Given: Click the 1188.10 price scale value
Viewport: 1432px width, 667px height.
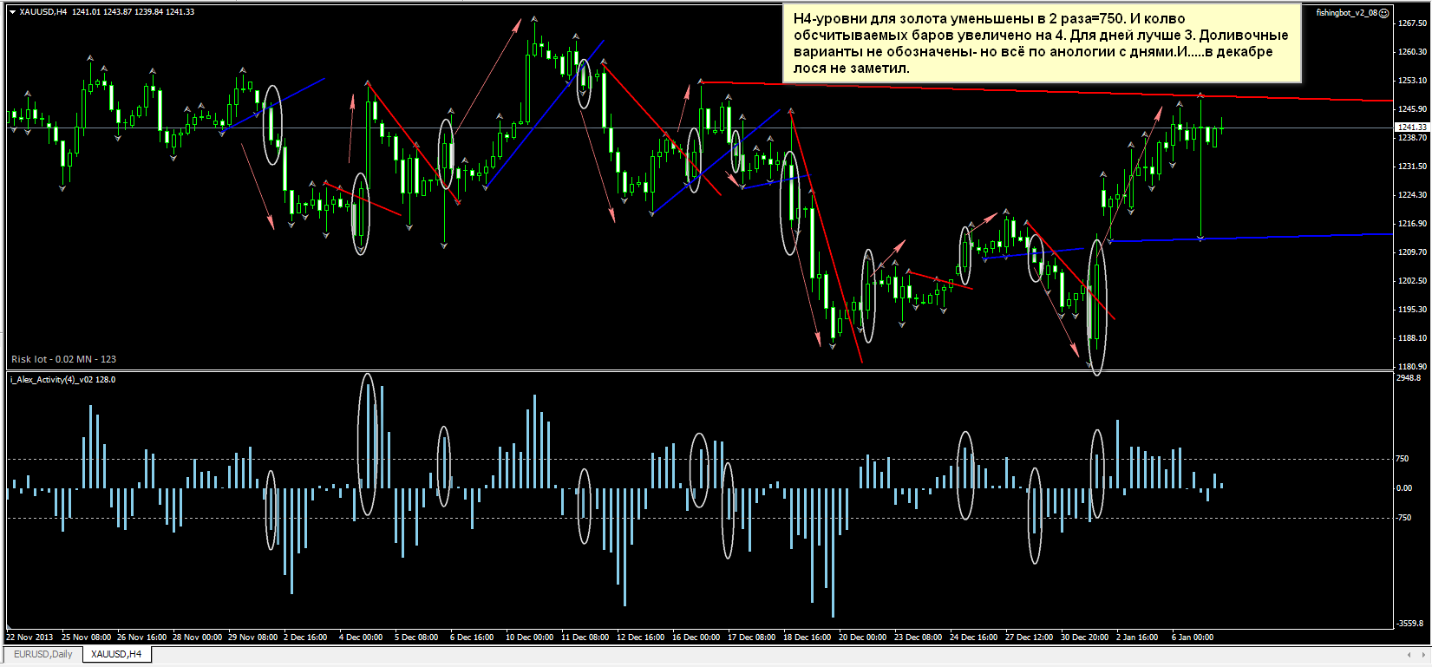Looking at the screenshot, I should click(1412, 338).
